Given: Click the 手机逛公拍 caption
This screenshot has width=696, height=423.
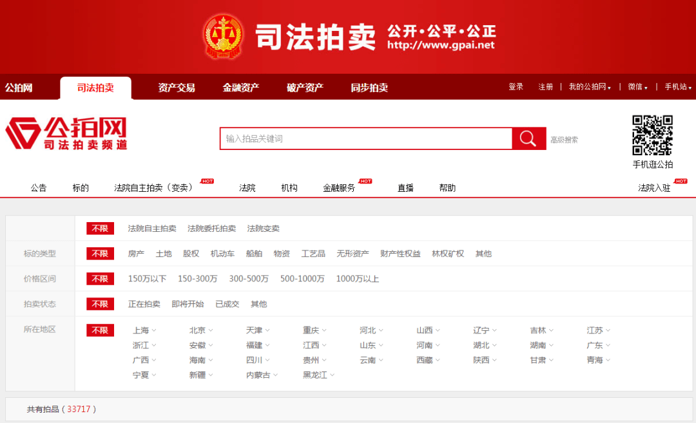Looking at the screenshot, I should [652, 165].
